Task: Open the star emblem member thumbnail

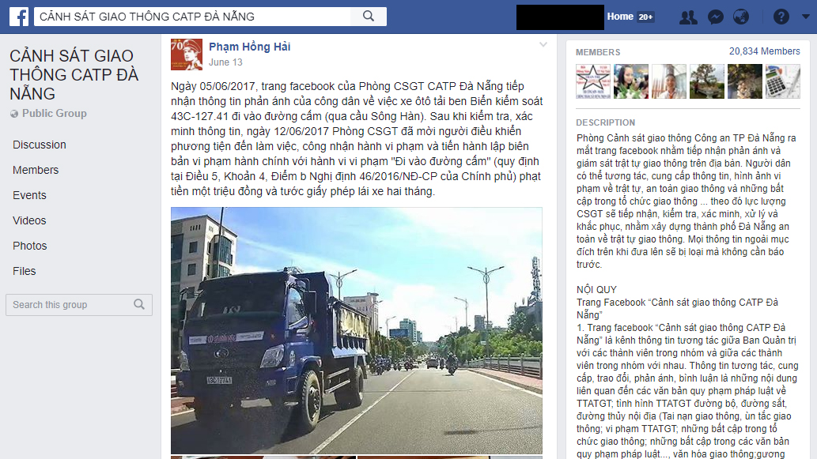Action: pos(593,81)
